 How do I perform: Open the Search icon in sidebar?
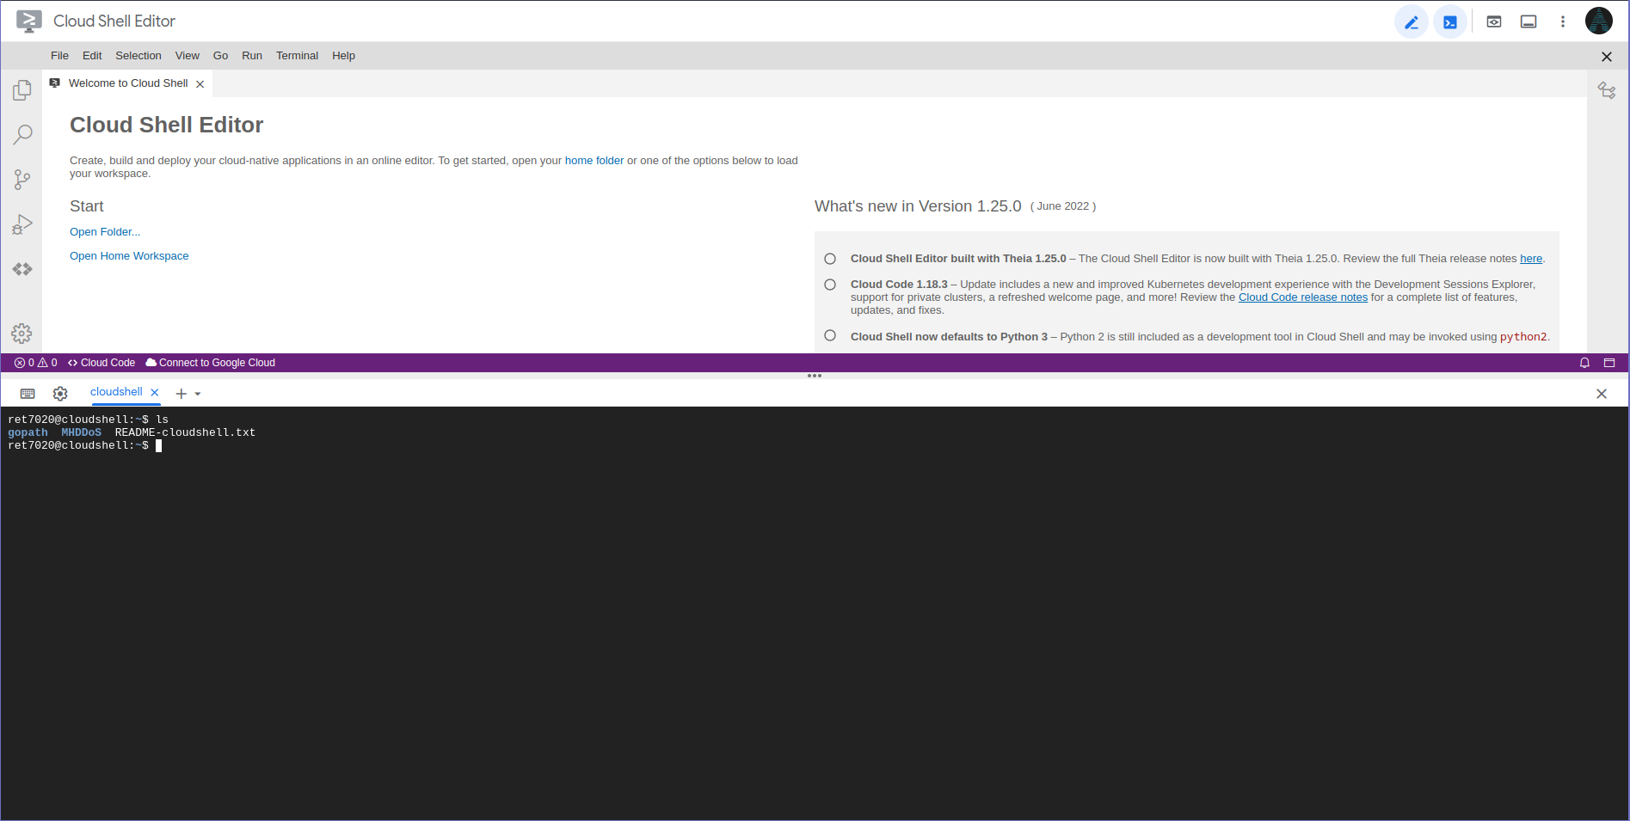pos(22,135)
